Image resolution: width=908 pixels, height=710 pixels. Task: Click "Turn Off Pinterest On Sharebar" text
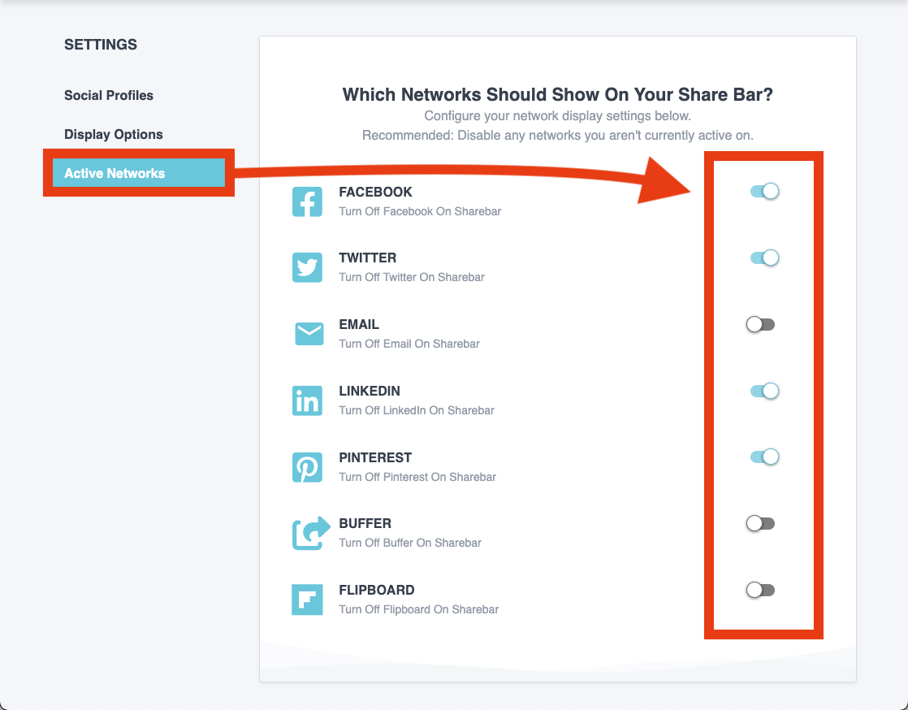pyautogui.click(x=417, y=477)
